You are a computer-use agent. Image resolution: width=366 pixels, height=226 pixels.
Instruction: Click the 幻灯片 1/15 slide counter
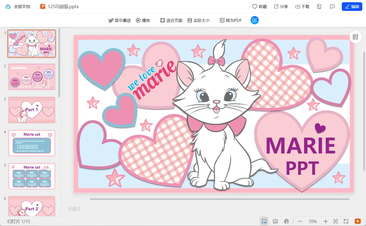pos(19,221)
